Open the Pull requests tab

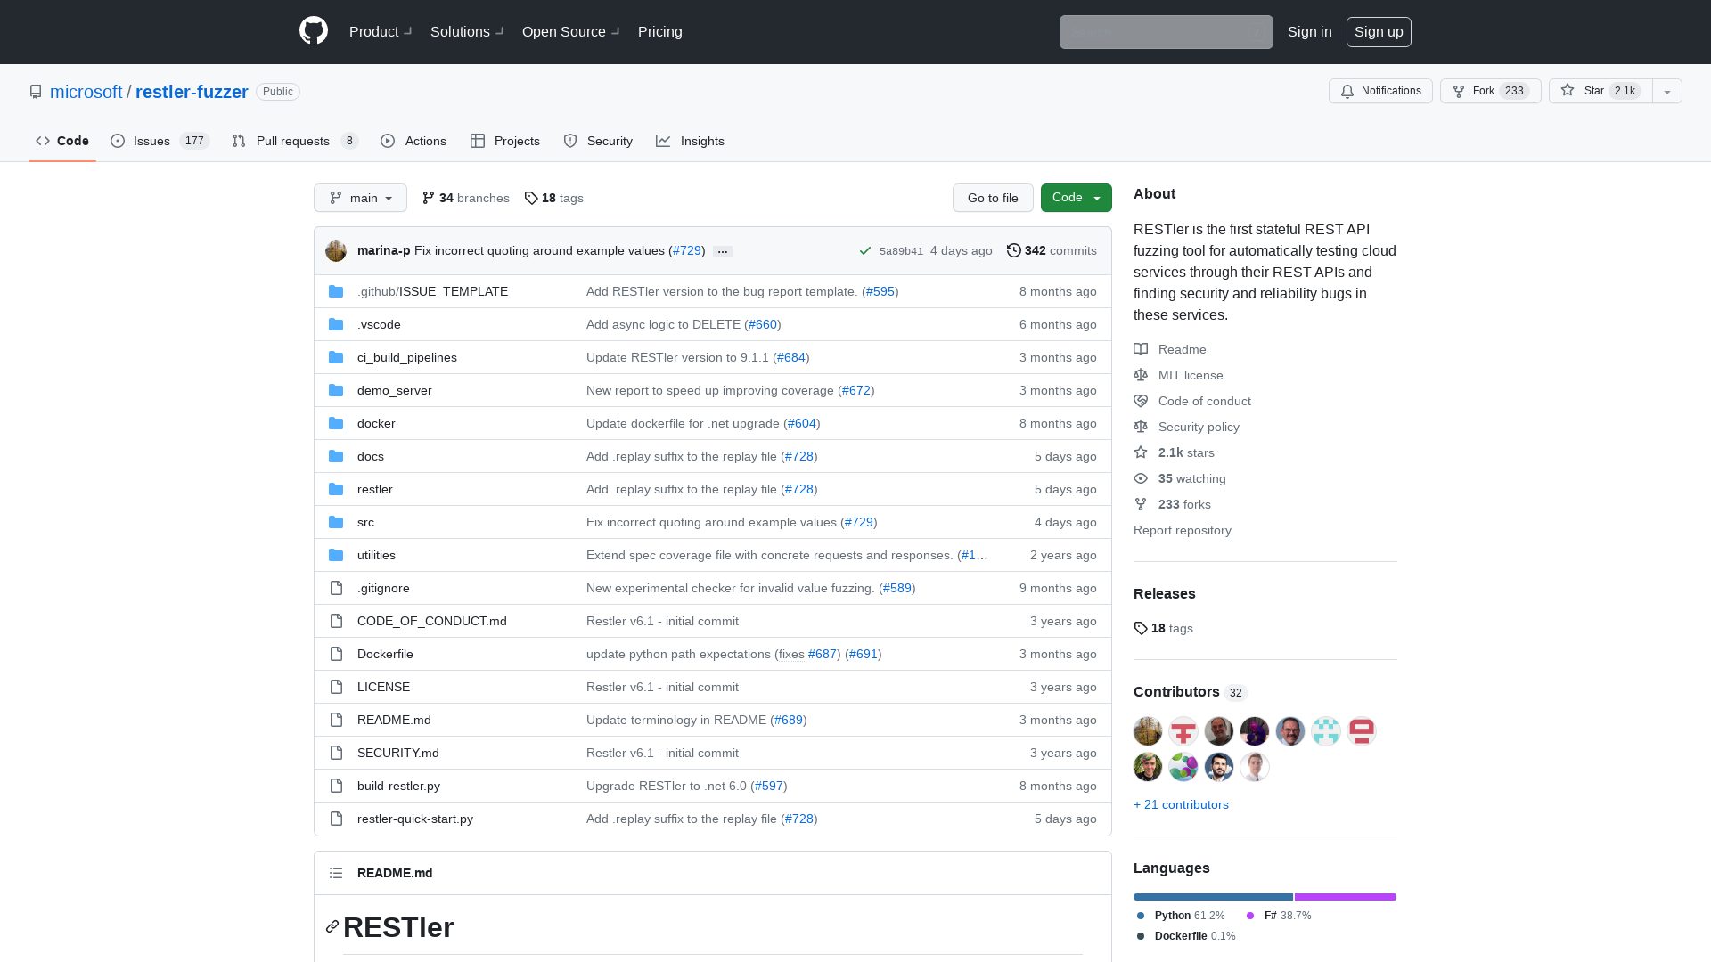click(x=295, y=141)
